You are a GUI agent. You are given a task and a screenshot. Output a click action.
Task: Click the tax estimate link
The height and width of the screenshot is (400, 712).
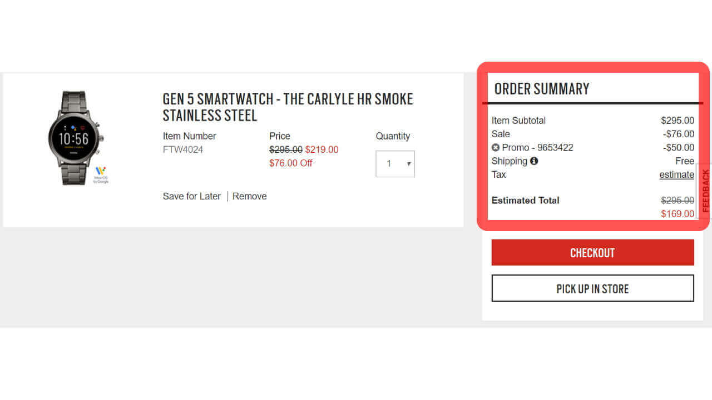(676, 174)
